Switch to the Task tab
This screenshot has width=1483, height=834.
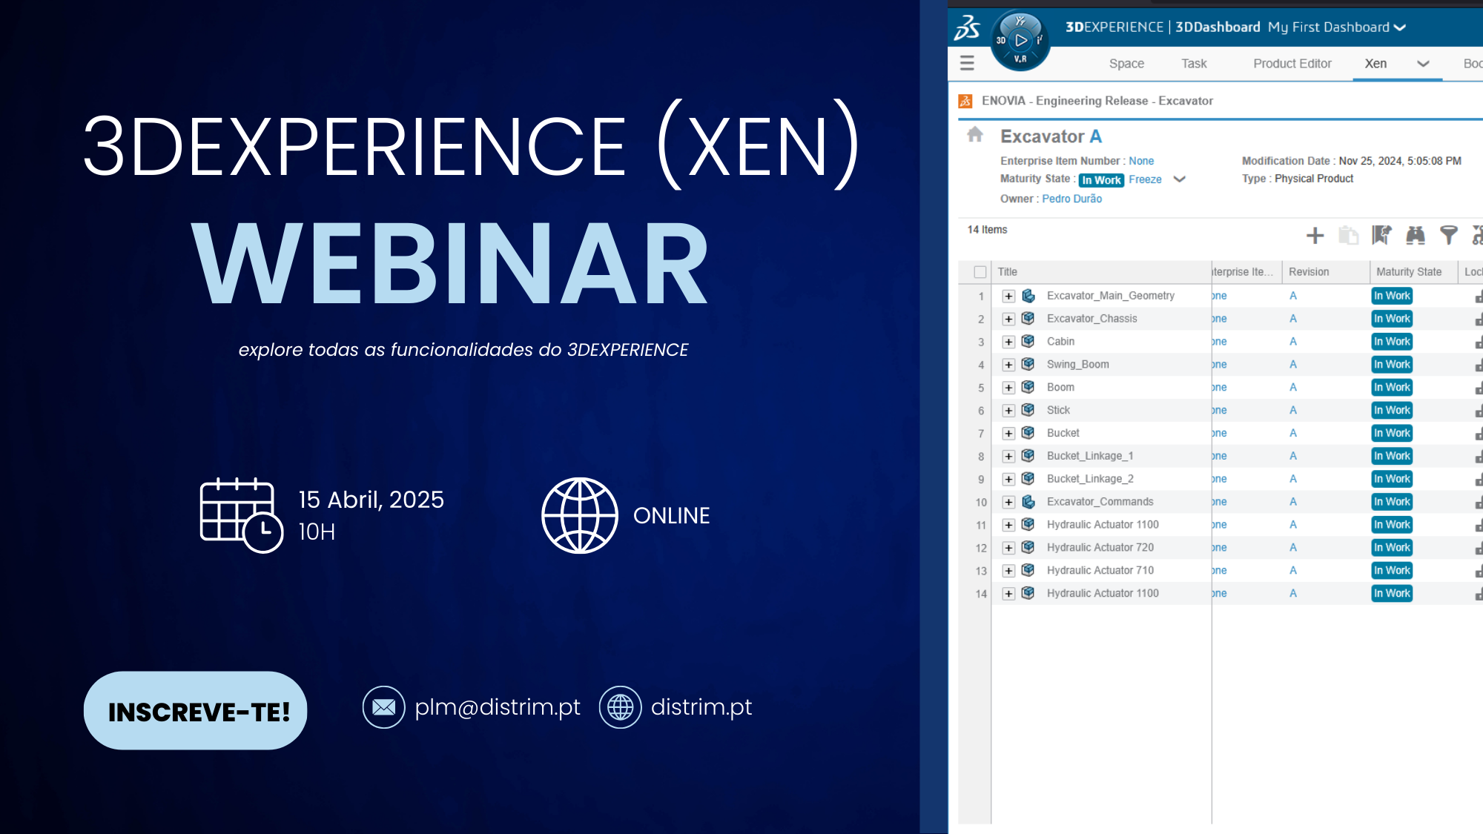[x=1194, y=64]
